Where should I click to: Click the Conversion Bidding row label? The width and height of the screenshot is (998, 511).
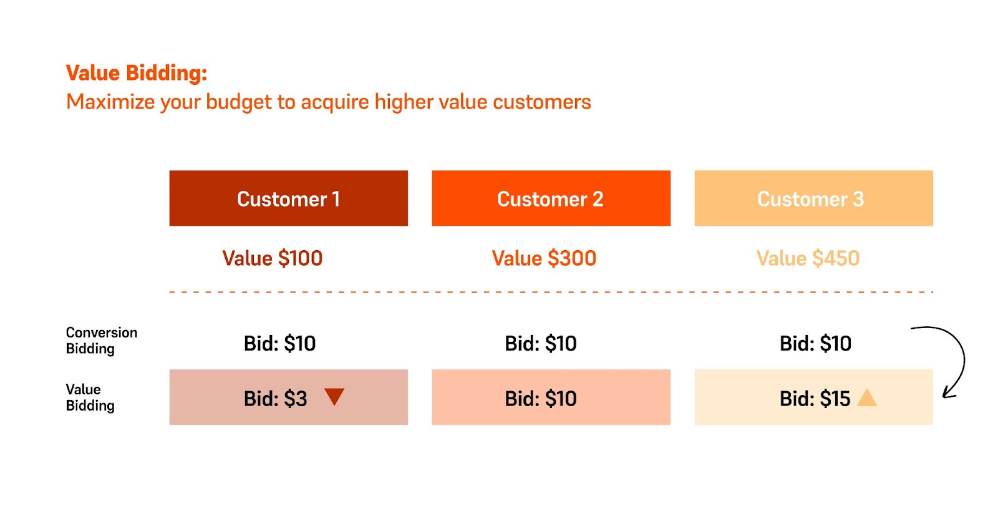pos(102,341)
